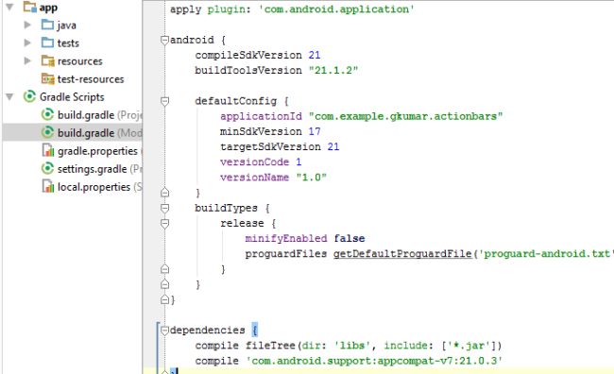Click the Gradle Scripts group icon
Image resolution: width=614 pixels, height=374 pixels.
[30, 96]
